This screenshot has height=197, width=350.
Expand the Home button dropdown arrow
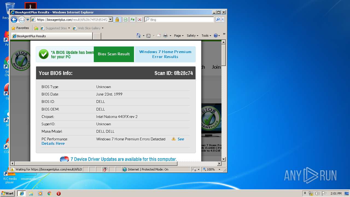[x=144, y=36]
